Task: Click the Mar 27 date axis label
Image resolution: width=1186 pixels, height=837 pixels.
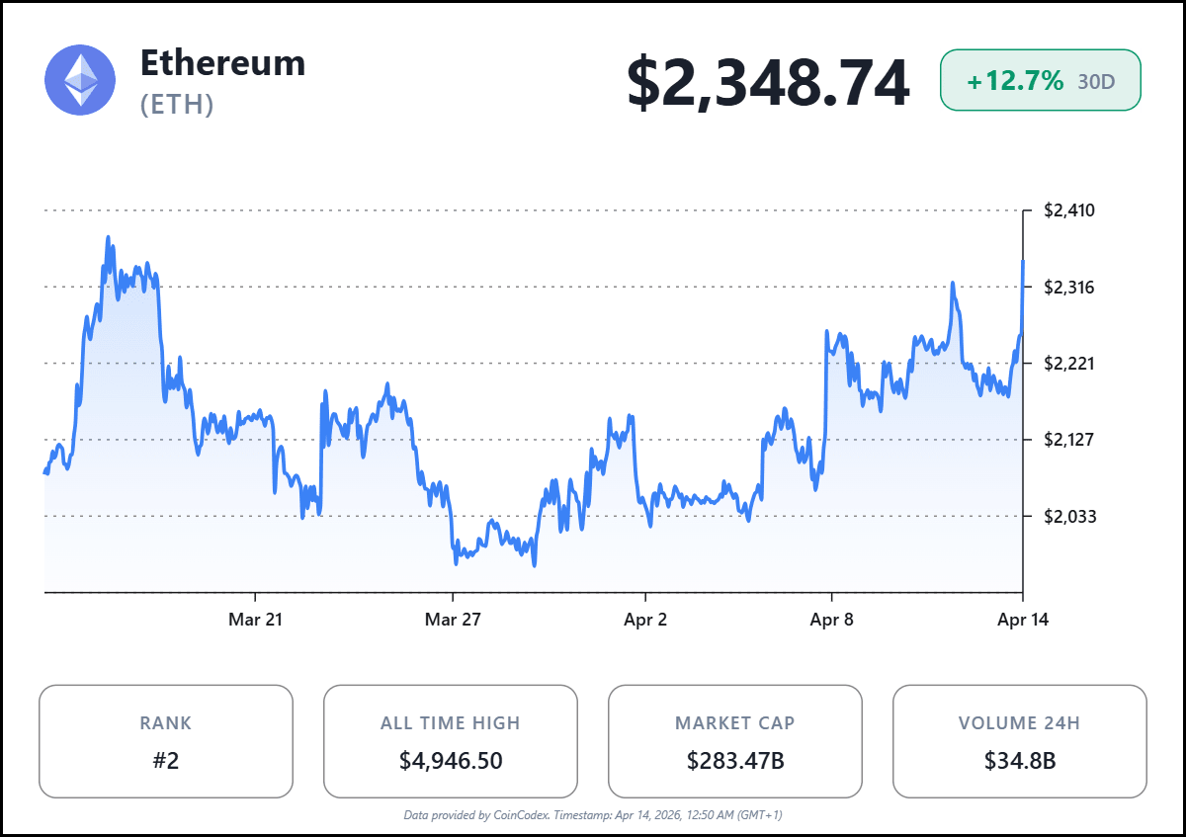Action: [x=453, y=620]
